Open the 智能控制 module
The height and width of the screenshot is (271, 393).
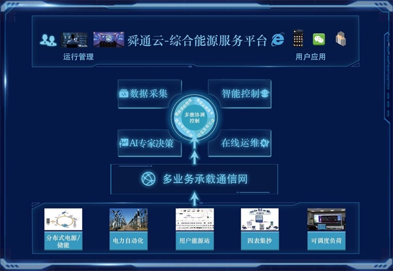click(240, 94)
